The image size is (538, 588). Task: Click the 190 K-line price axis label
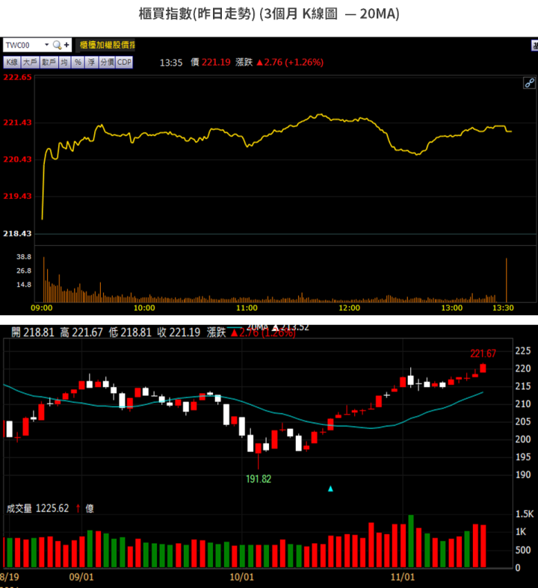(522, 475)
